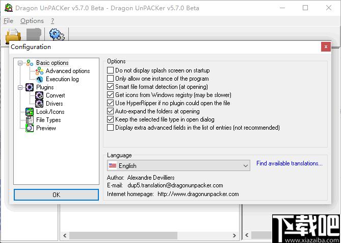Viewport: 341px width, 243px height.
Task: Open the Look/Icons settings icon
Action: (30, 112)
